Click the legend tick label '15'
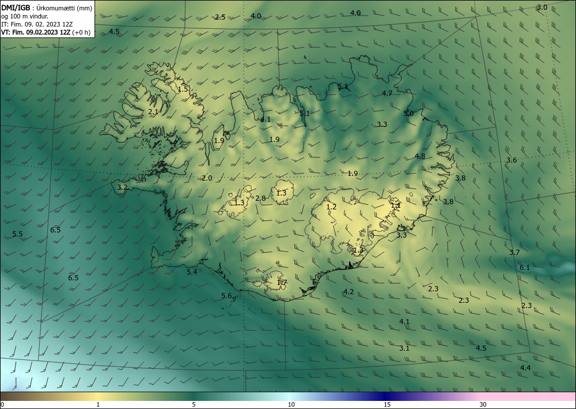 coord(387,405)
